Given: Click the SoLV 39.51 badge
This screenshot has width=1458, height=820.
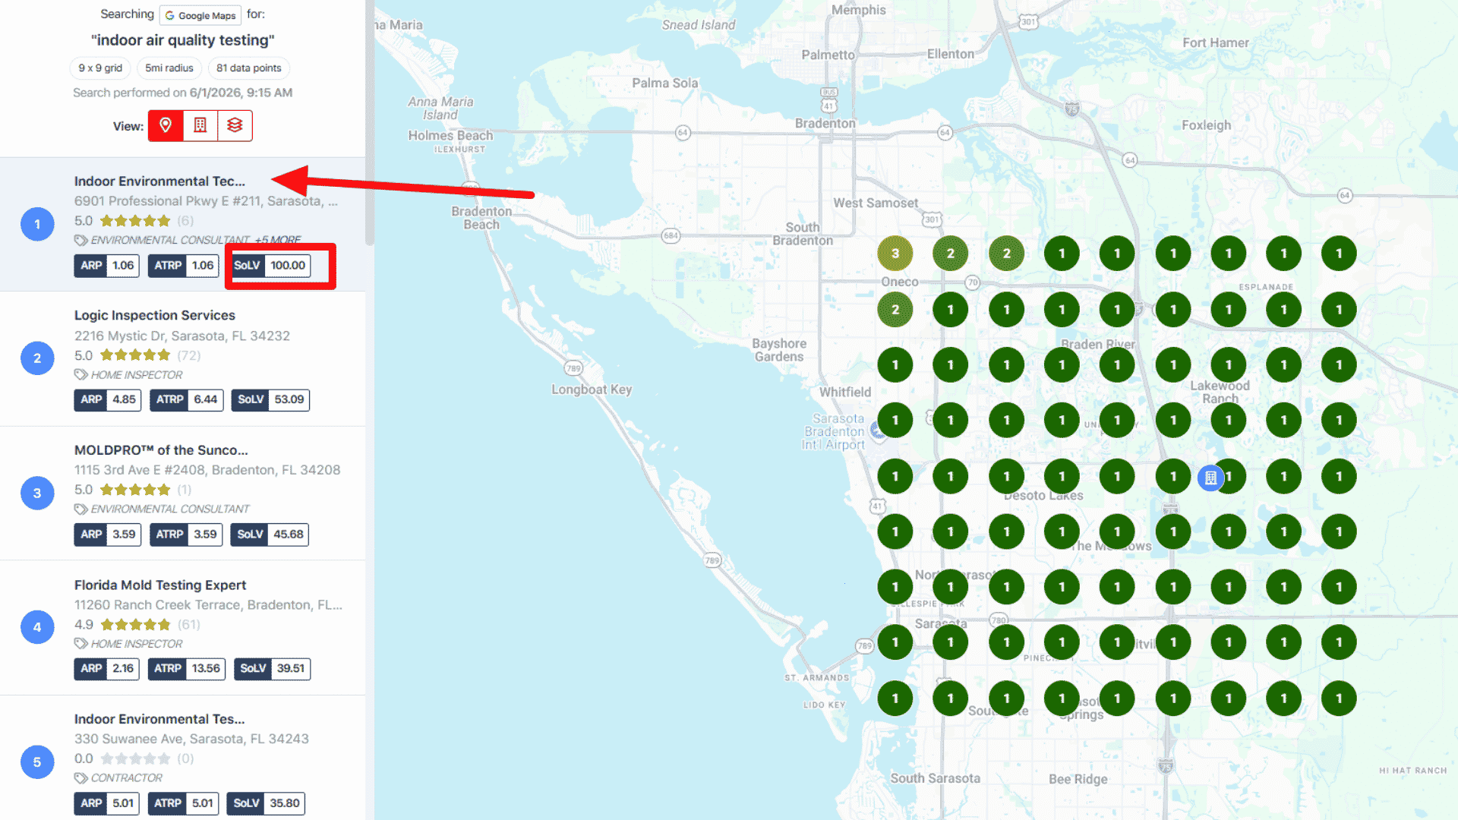Looking at the screenshot, I should point(273,668).
